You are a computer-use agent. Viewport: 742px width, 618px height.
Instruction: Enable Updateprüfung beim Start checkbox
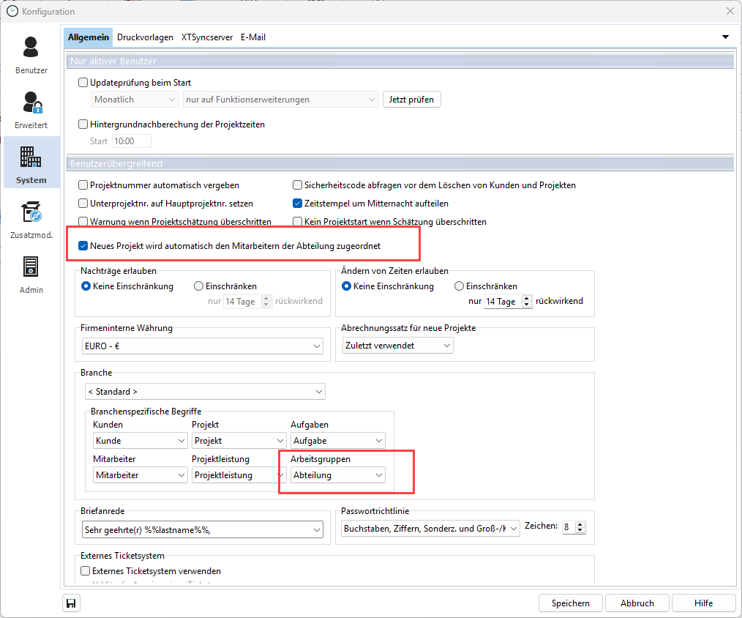(x=83, y=83)
